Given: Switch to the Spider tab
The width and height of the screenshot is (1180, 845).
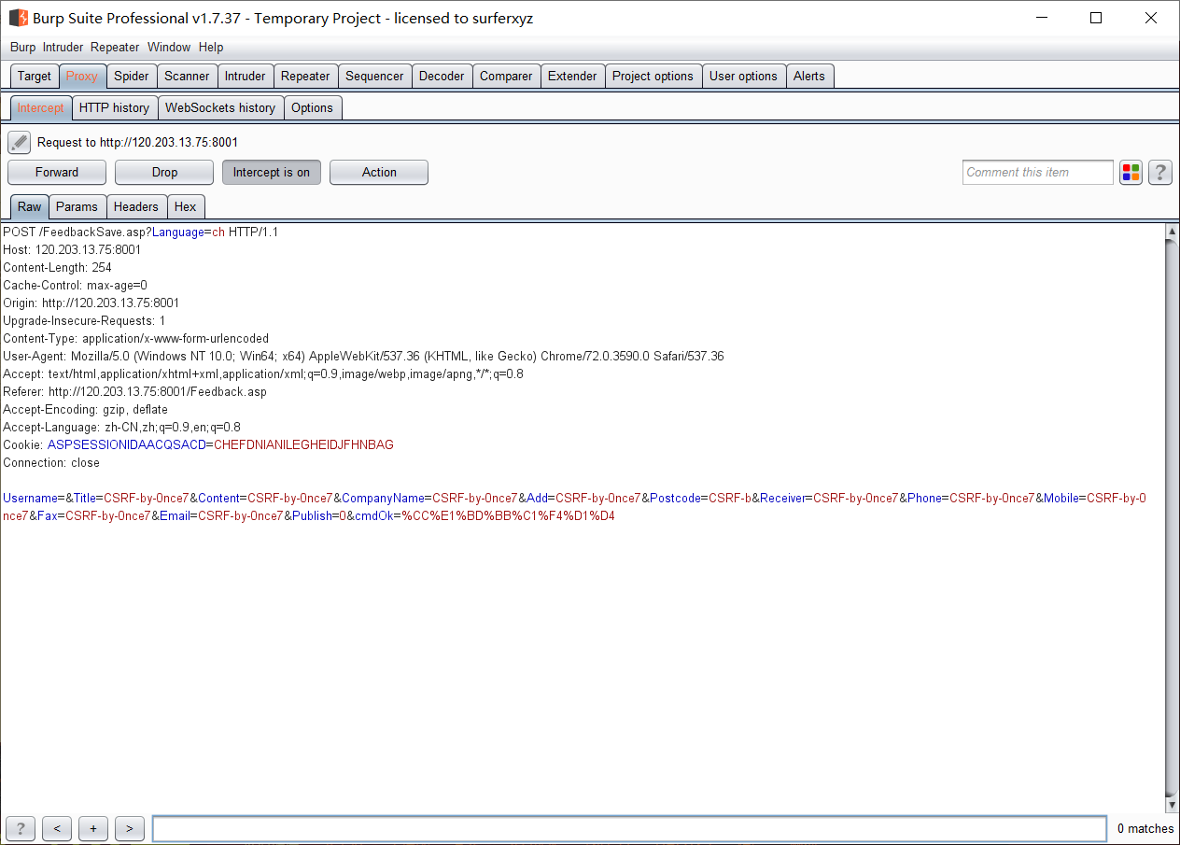Looking at the screenshot, I should click(132, 77).
